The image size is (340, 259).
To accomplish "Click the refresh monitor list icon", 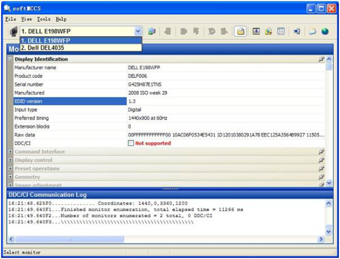I will coord(152,32).
